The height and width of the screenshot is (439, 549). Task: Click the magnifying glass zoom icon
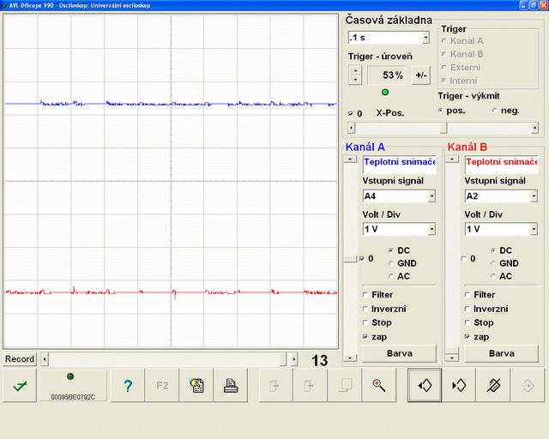(378, 386)
